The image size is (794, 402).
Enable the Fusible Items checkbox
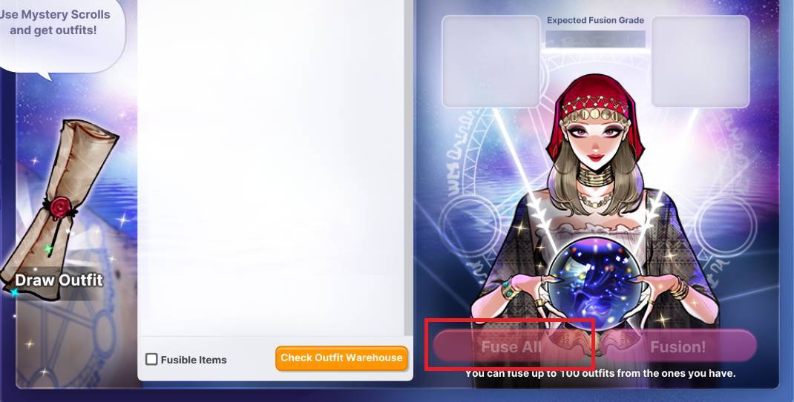tap(151, 360)
